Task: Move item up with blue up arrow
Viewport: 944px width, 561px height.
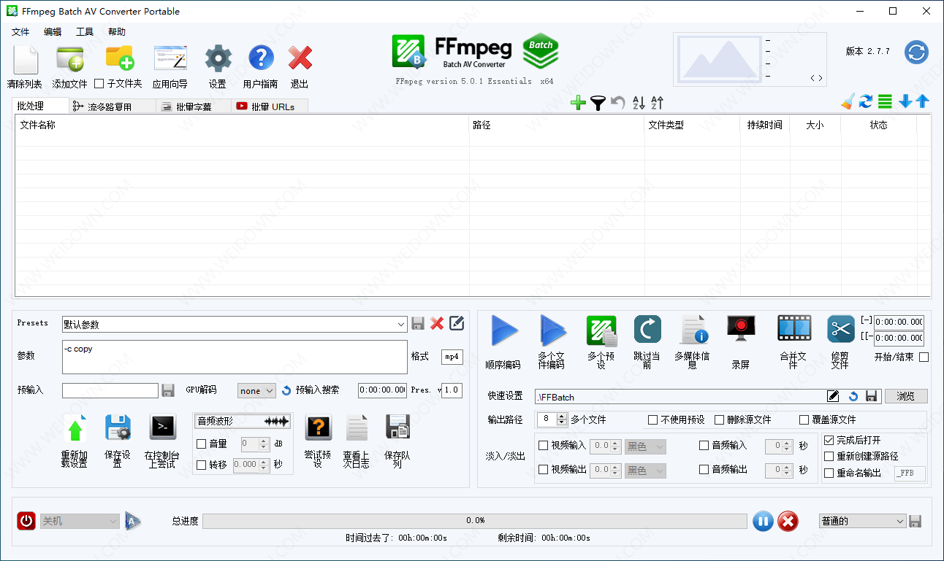Action: click(x=923, y=102)
